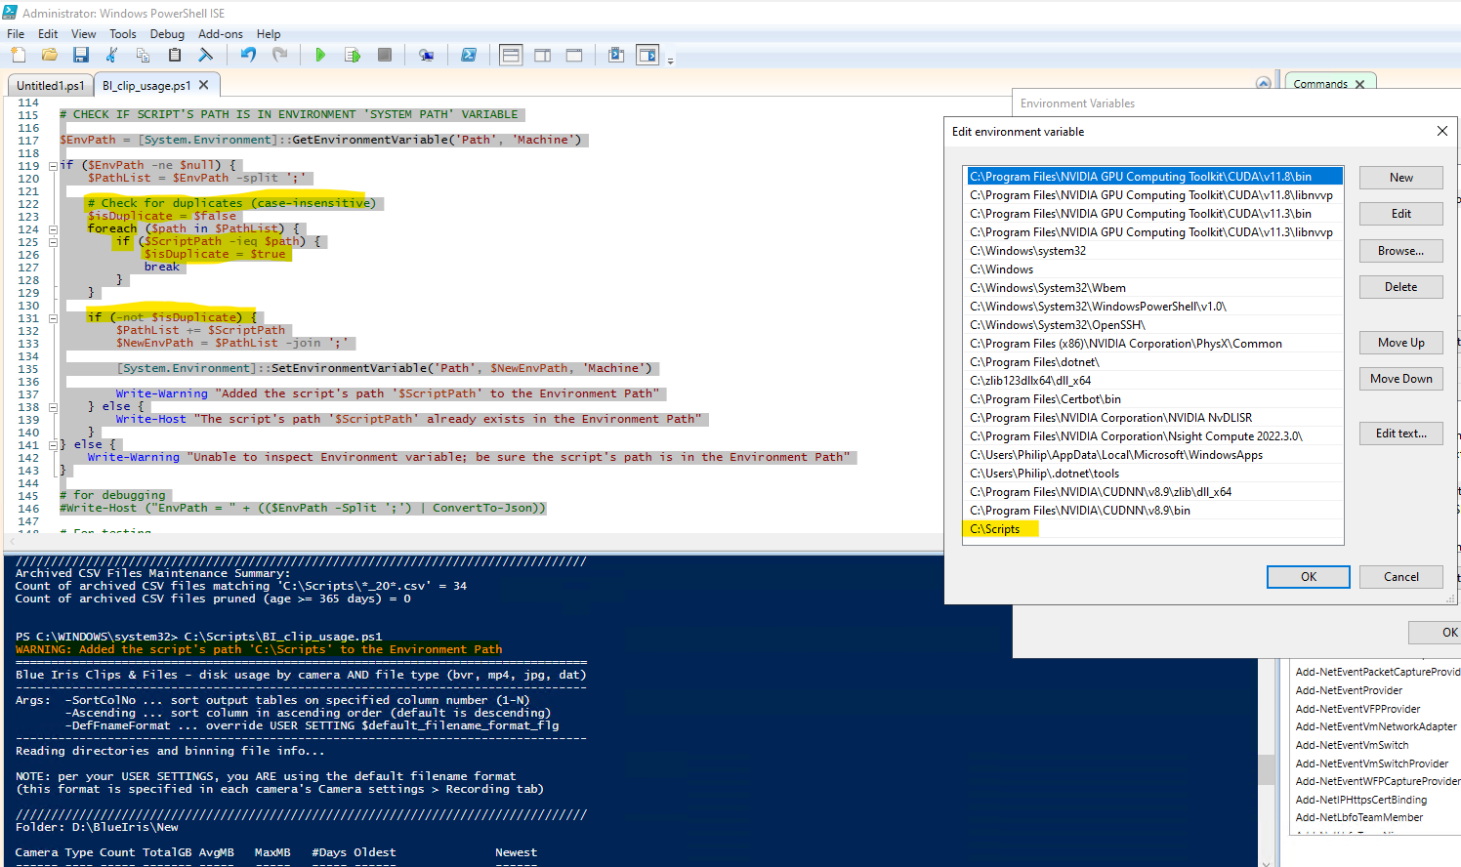Click the Cut scissors icon
The image size is (1461, 867).
click(111, 56)
